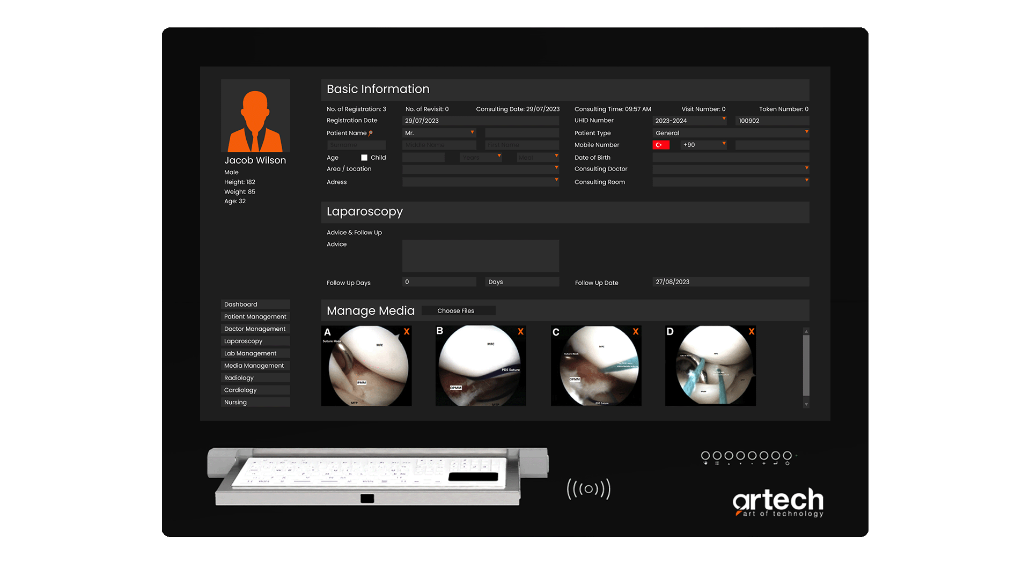Click the Turkish flag country icon

[660, 145]
